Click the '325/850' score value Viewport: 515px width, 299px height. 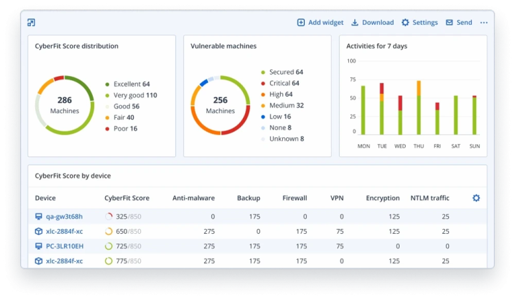(x=128, y=217)
